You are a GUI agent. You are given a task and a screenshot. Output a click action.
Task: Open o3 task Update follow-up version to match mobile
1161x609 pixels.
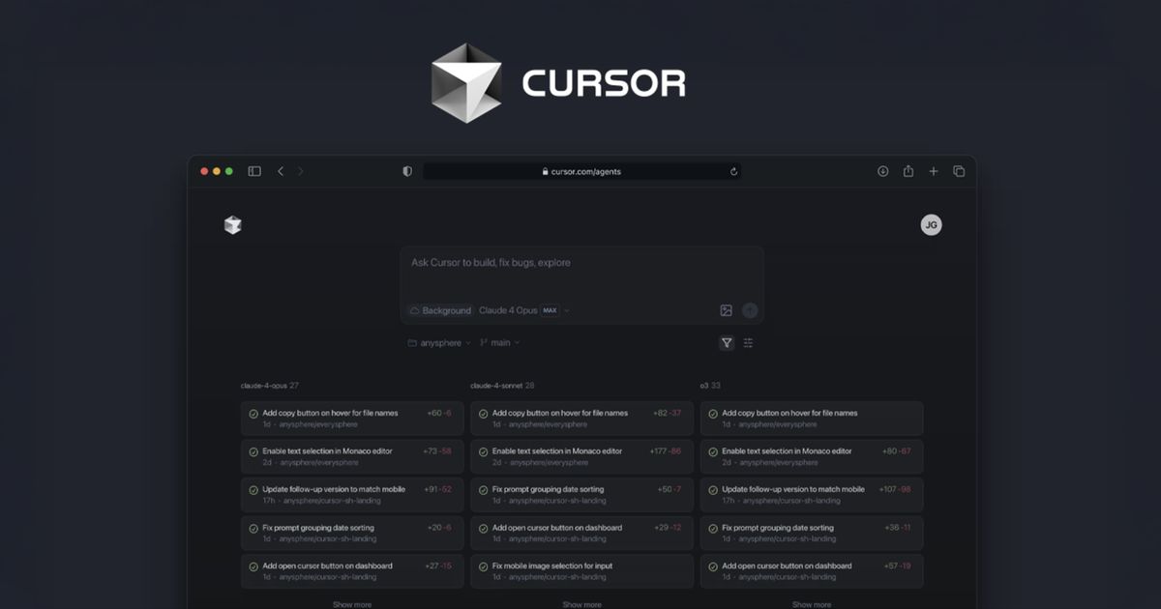812,495
